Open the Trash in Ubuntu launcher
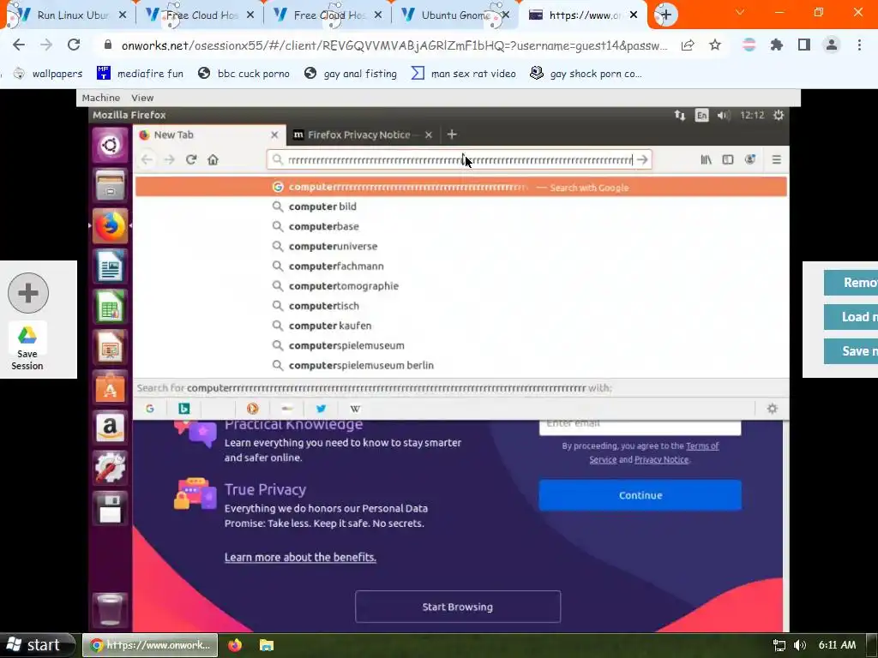 110,609
